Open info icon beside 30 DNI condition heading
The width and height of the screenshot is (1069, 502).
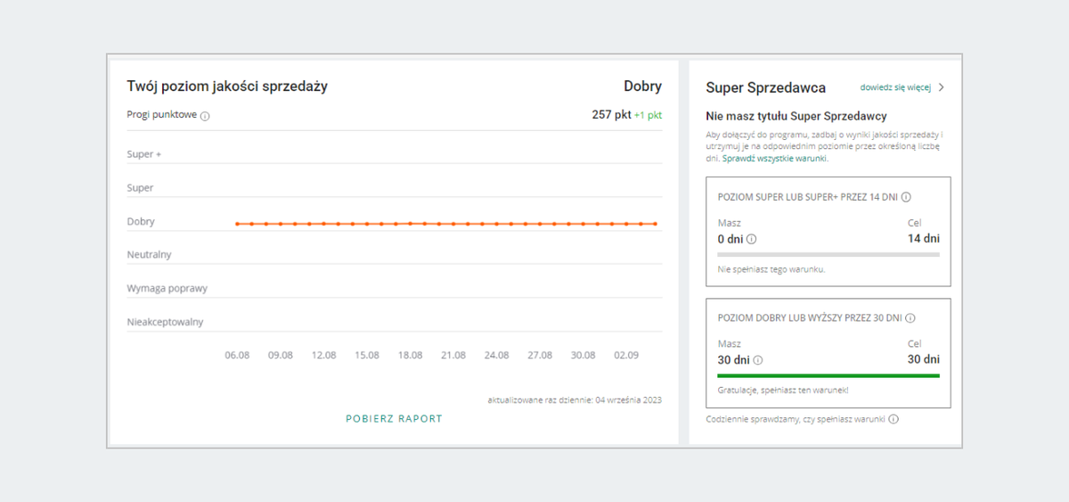(910, 317)
